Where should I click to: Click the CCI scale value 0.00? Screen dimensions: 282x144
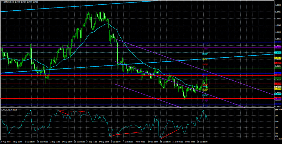click(x=277, y=121)
